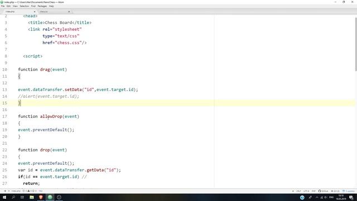Viewport: 357px width, 201px height.
Task: Open linter errors count in status bar
Action: click(x=25, y=191)
